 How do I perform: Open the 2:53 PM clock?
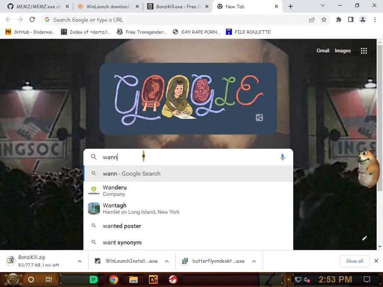[335, 280]
